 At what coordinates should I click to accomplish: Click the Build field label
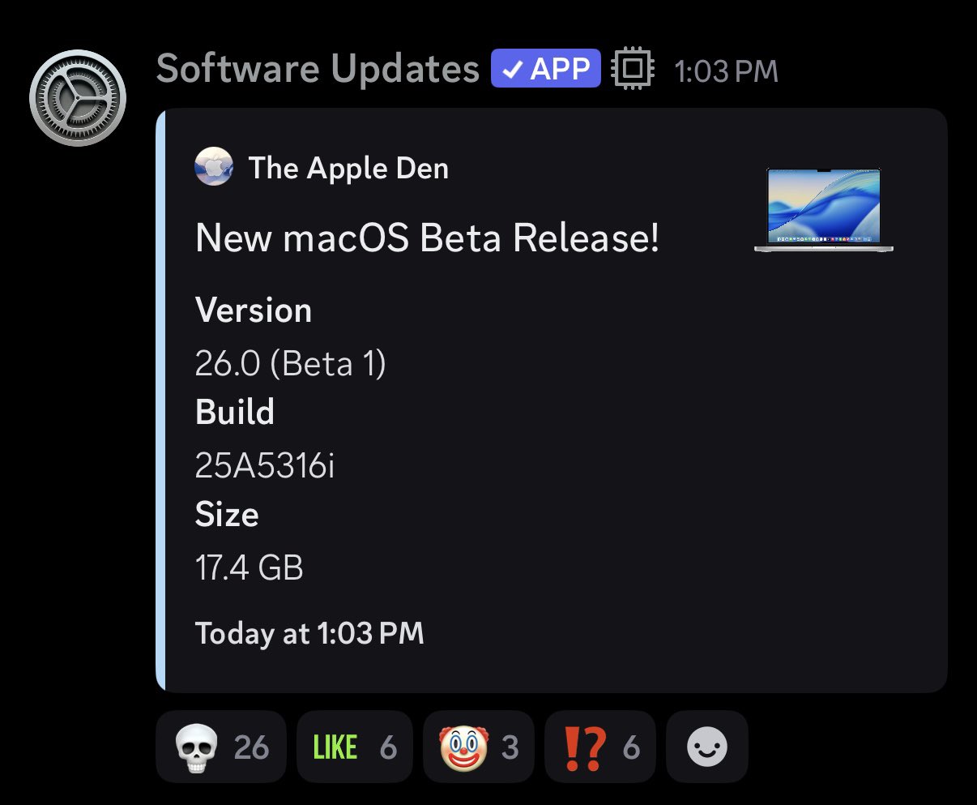coord(235,412)
